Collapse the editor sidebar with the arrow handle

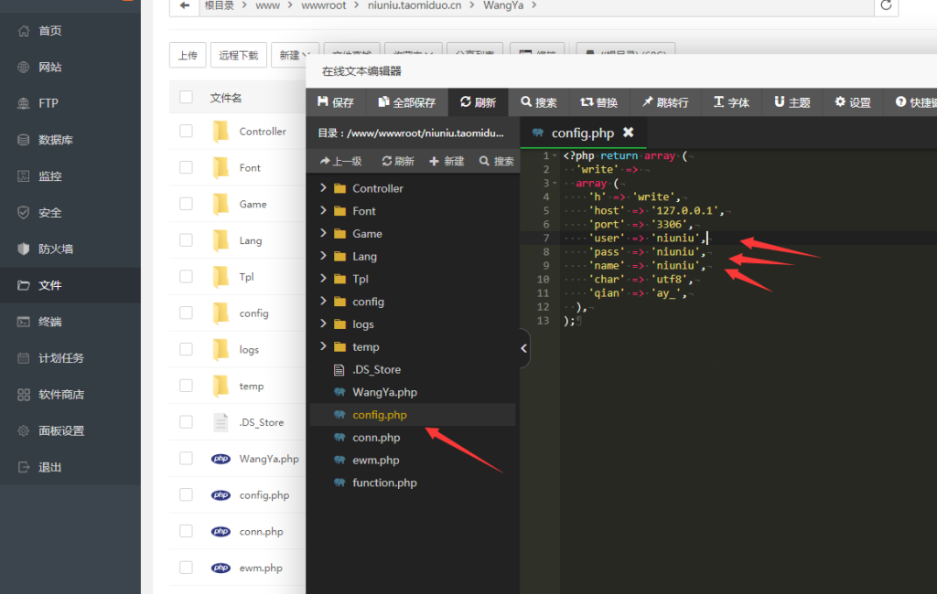(524, 348)
